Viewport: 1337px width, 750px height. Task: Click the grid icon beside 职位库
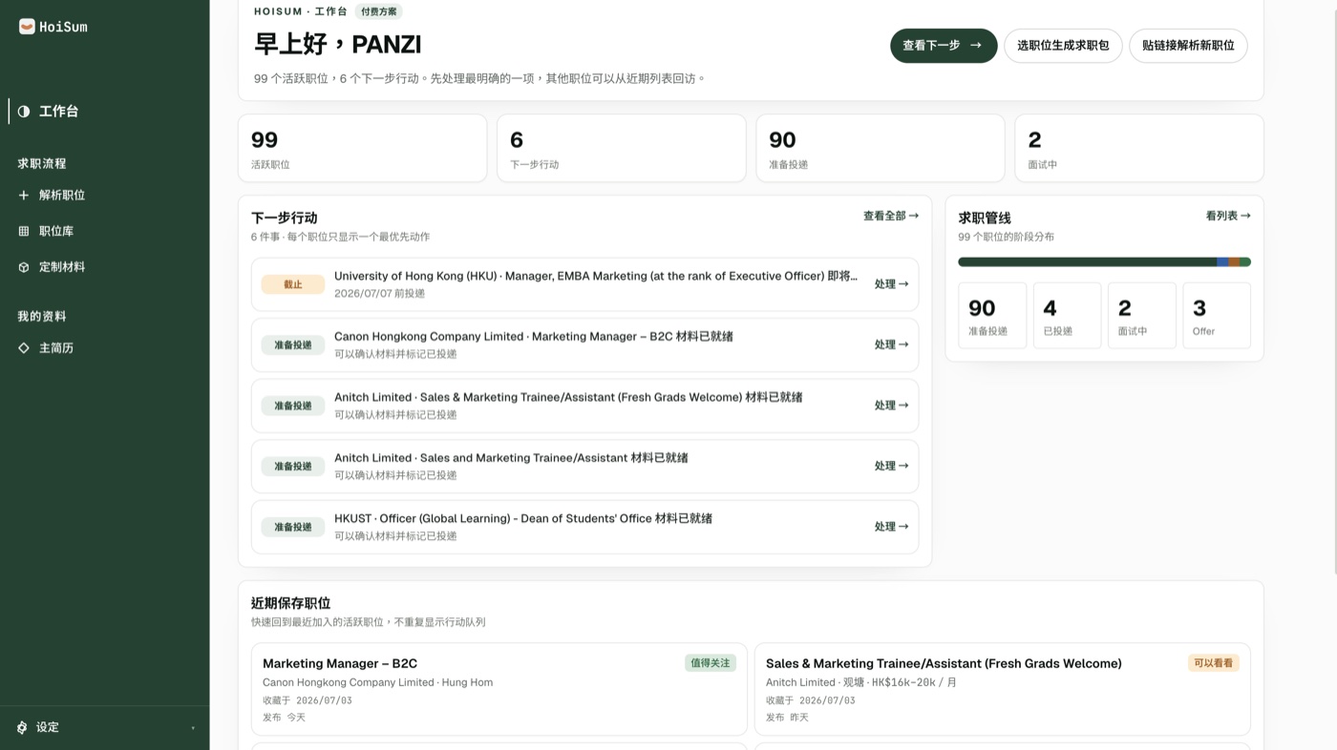(x=24, y=231)
